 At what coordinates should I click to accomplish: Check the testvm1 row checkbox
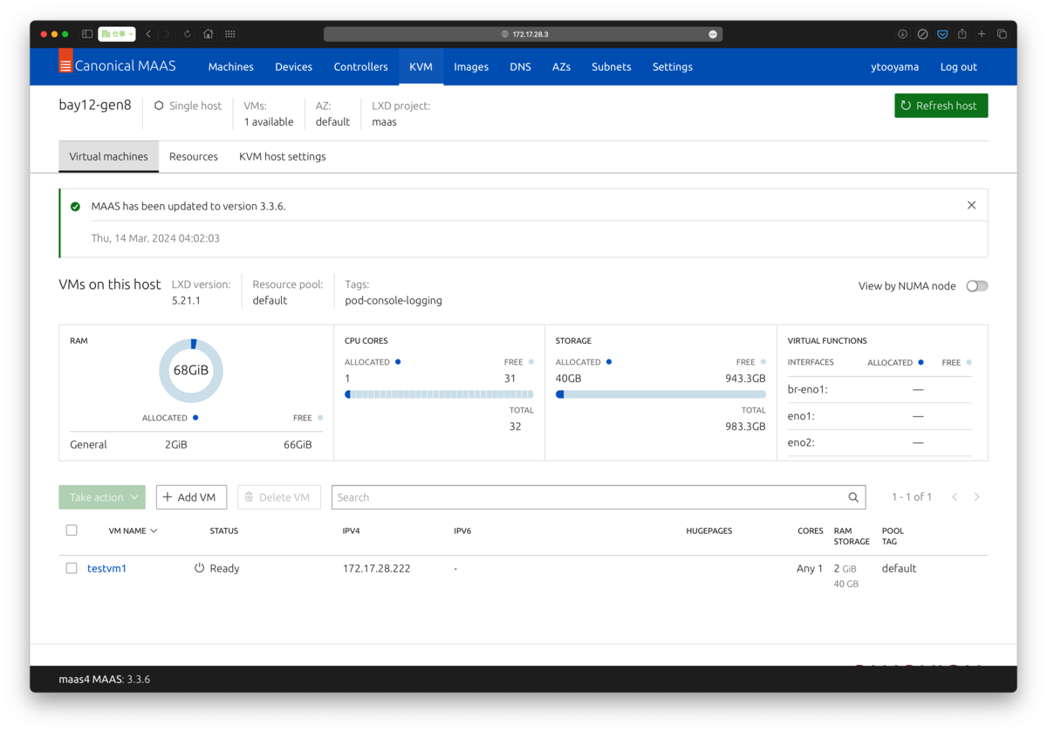click(72, 568)
